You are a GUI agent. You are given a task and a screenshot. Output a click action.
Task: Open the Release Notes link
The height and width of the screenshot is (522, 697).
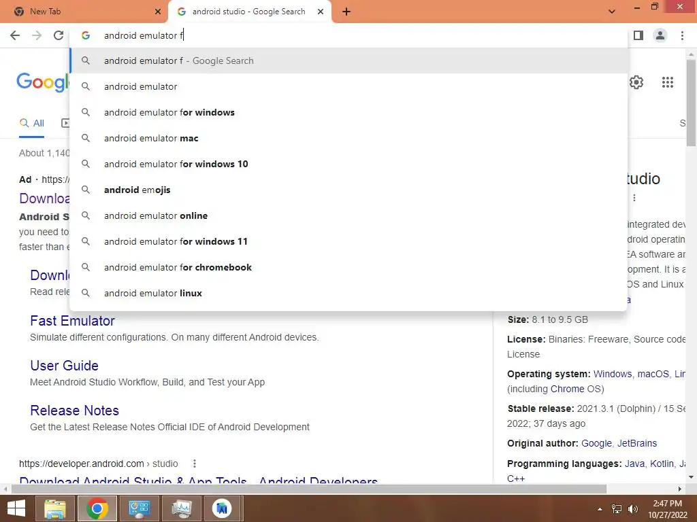point(75,410)
